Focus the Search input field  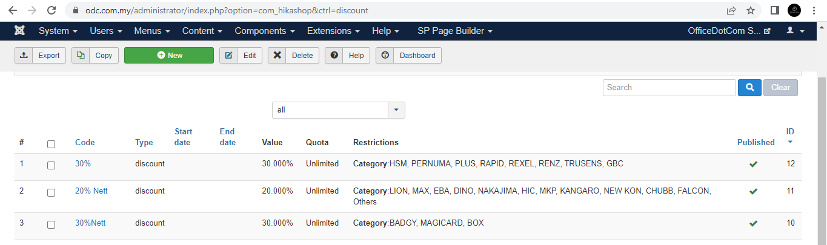[x=669, y=88]
